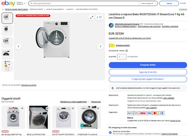Open San Giorgio TechPrice washer card image
The height and width of the screenshot is (136, 189).
pos(13,117)
